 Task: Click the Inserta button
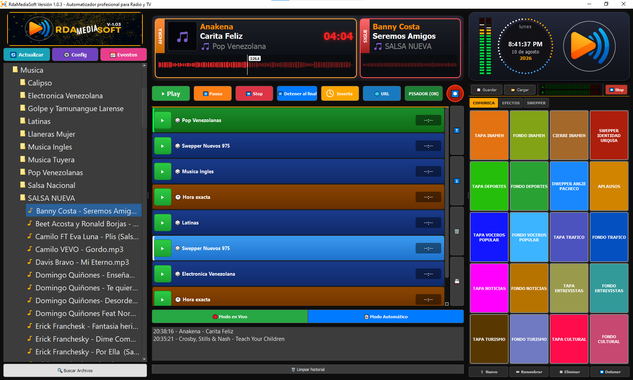[340, 94]
